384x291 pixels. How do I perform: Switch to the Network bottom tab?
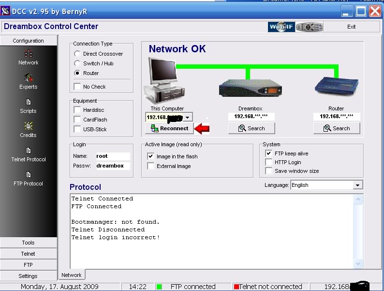tap(72, 275)
